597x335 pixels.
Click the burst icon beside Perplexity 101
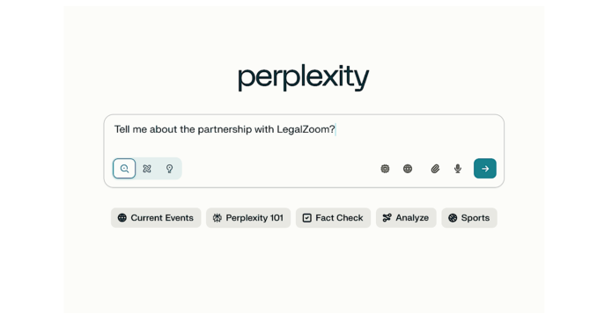[x=217, y=218]
